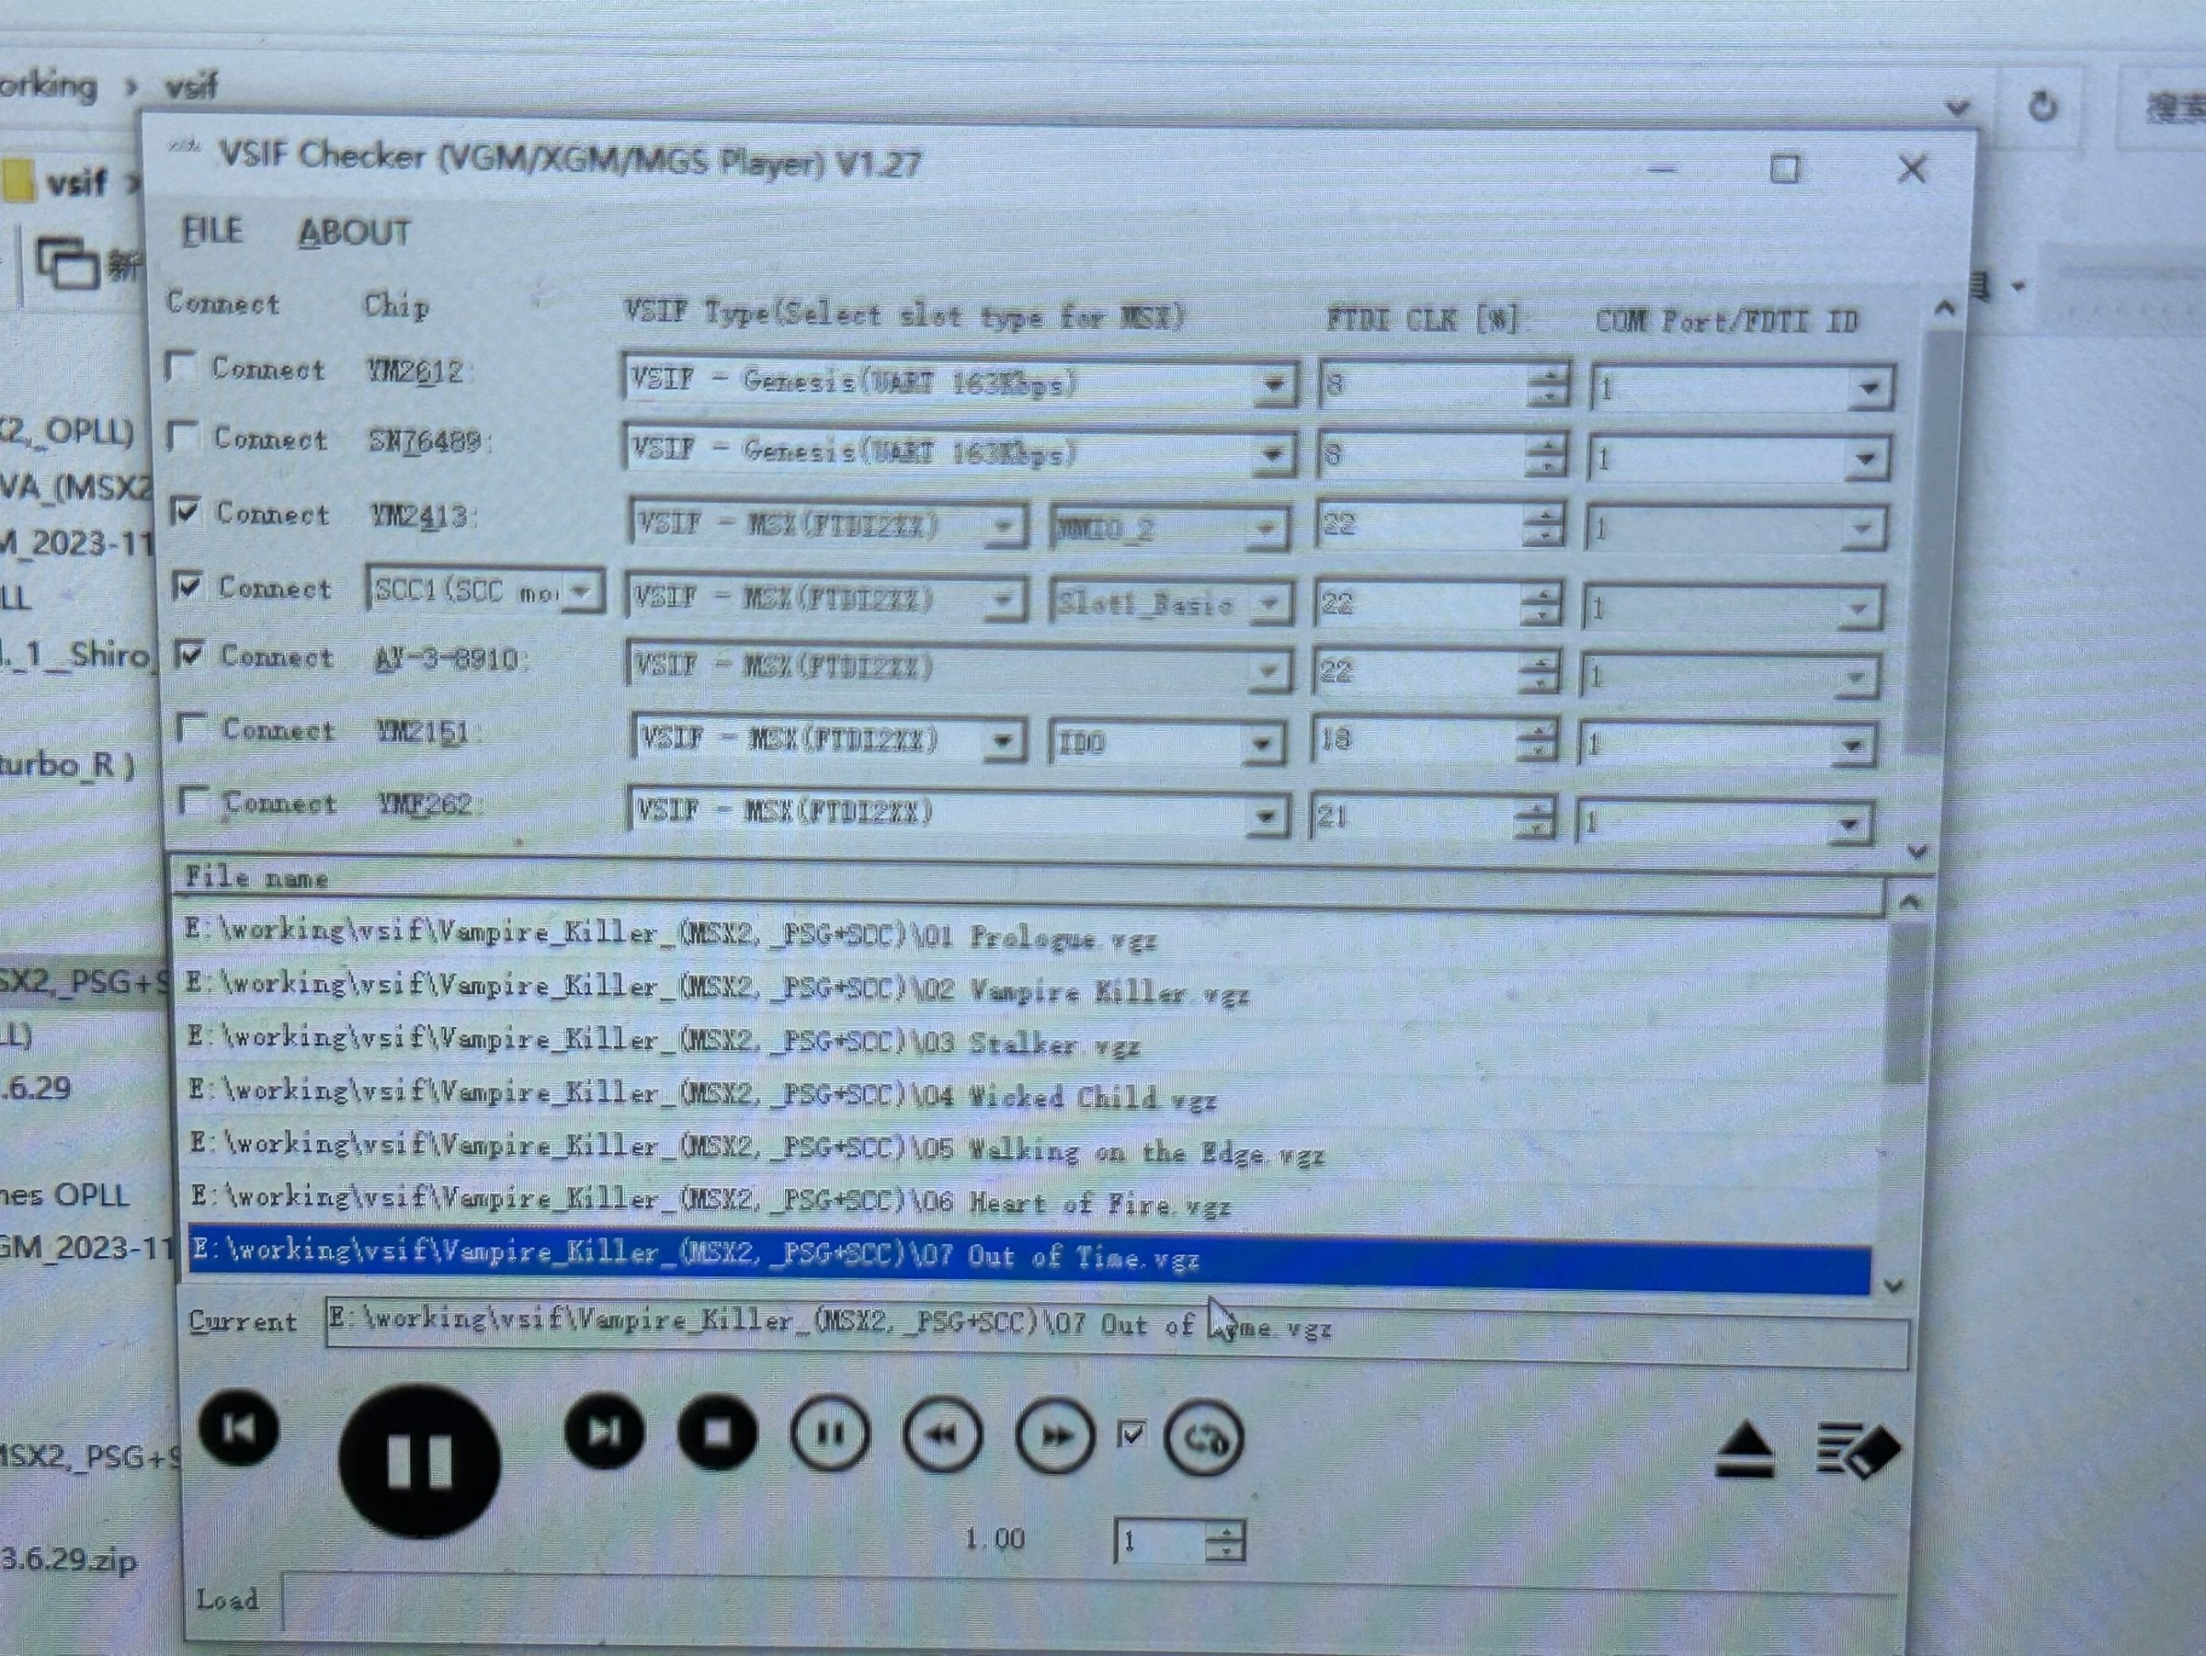Open the ABOUT menu
The height and width of the screenshot is (1656, 2206).
354,233
